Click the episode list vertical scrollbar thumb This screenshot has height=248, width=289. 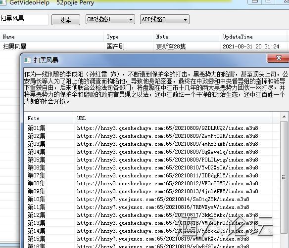point(284,177)
